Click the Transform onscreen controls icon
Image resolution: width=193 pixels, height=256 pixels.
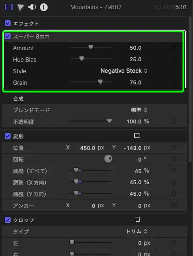(x=137, y=135)
